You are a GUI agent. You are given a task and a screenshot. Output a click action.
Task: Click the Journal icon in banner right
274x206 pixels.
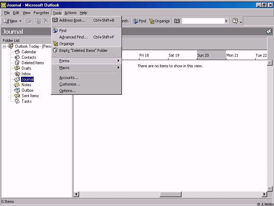(x=269, y=31)
